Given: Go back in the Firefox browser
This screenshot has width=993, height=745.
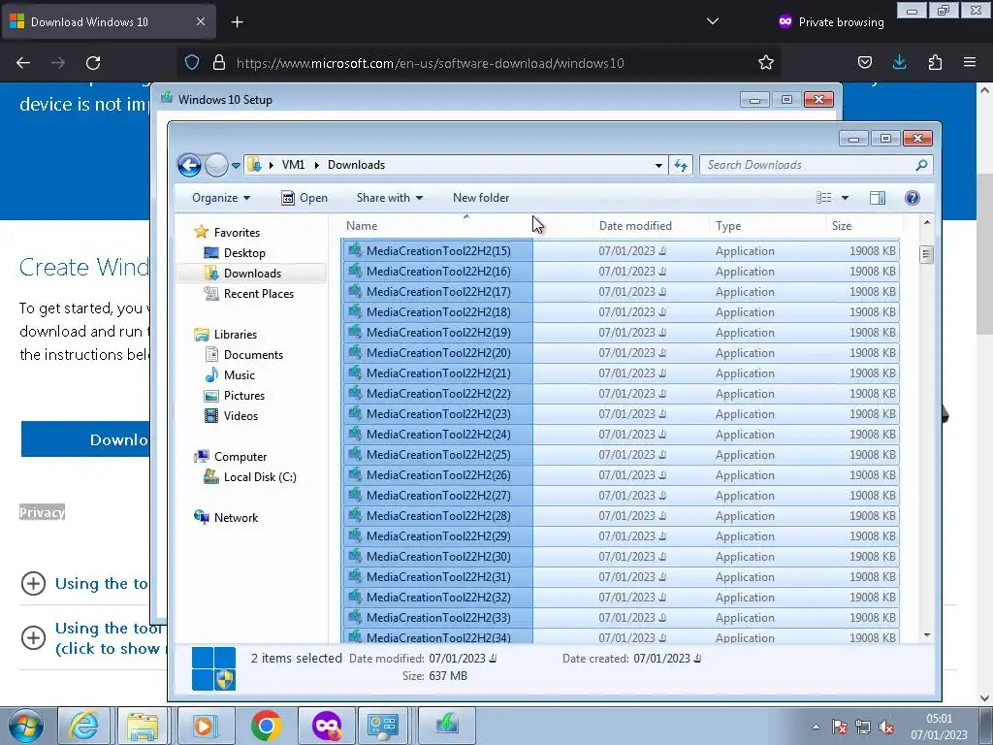Looking at the screenshot, I should pyautogui.click(x=23, y=63).
